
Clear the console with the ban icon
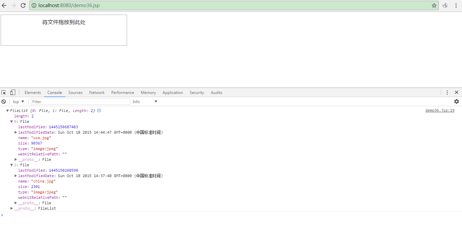tap(4, 101)
